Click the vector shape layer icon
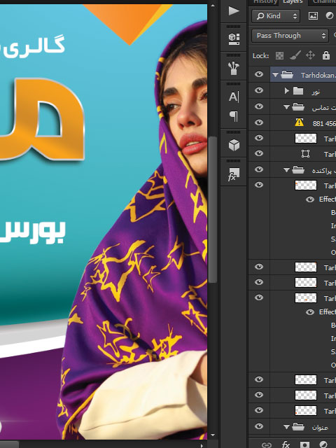 point(305,154)
